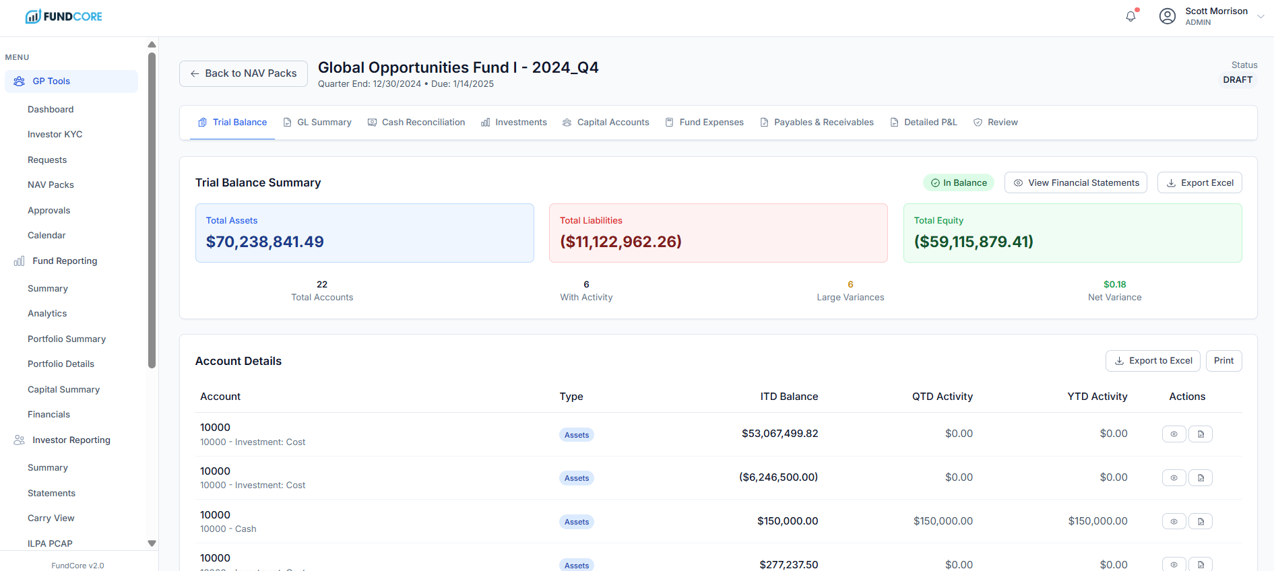Open document icon for Cash account row
Screen dimensions: 1274x571
pyautogui.click(x=1201, y=521)
